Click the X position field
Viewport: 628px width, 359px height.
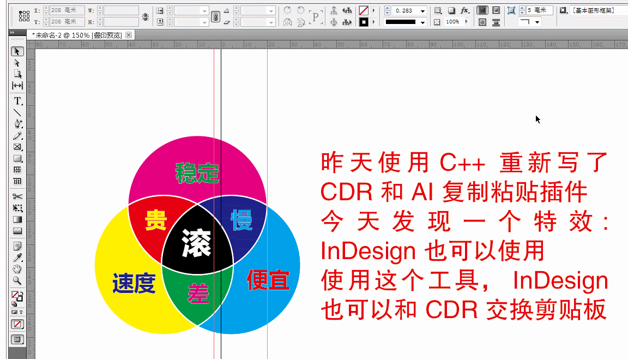[67, 10]
